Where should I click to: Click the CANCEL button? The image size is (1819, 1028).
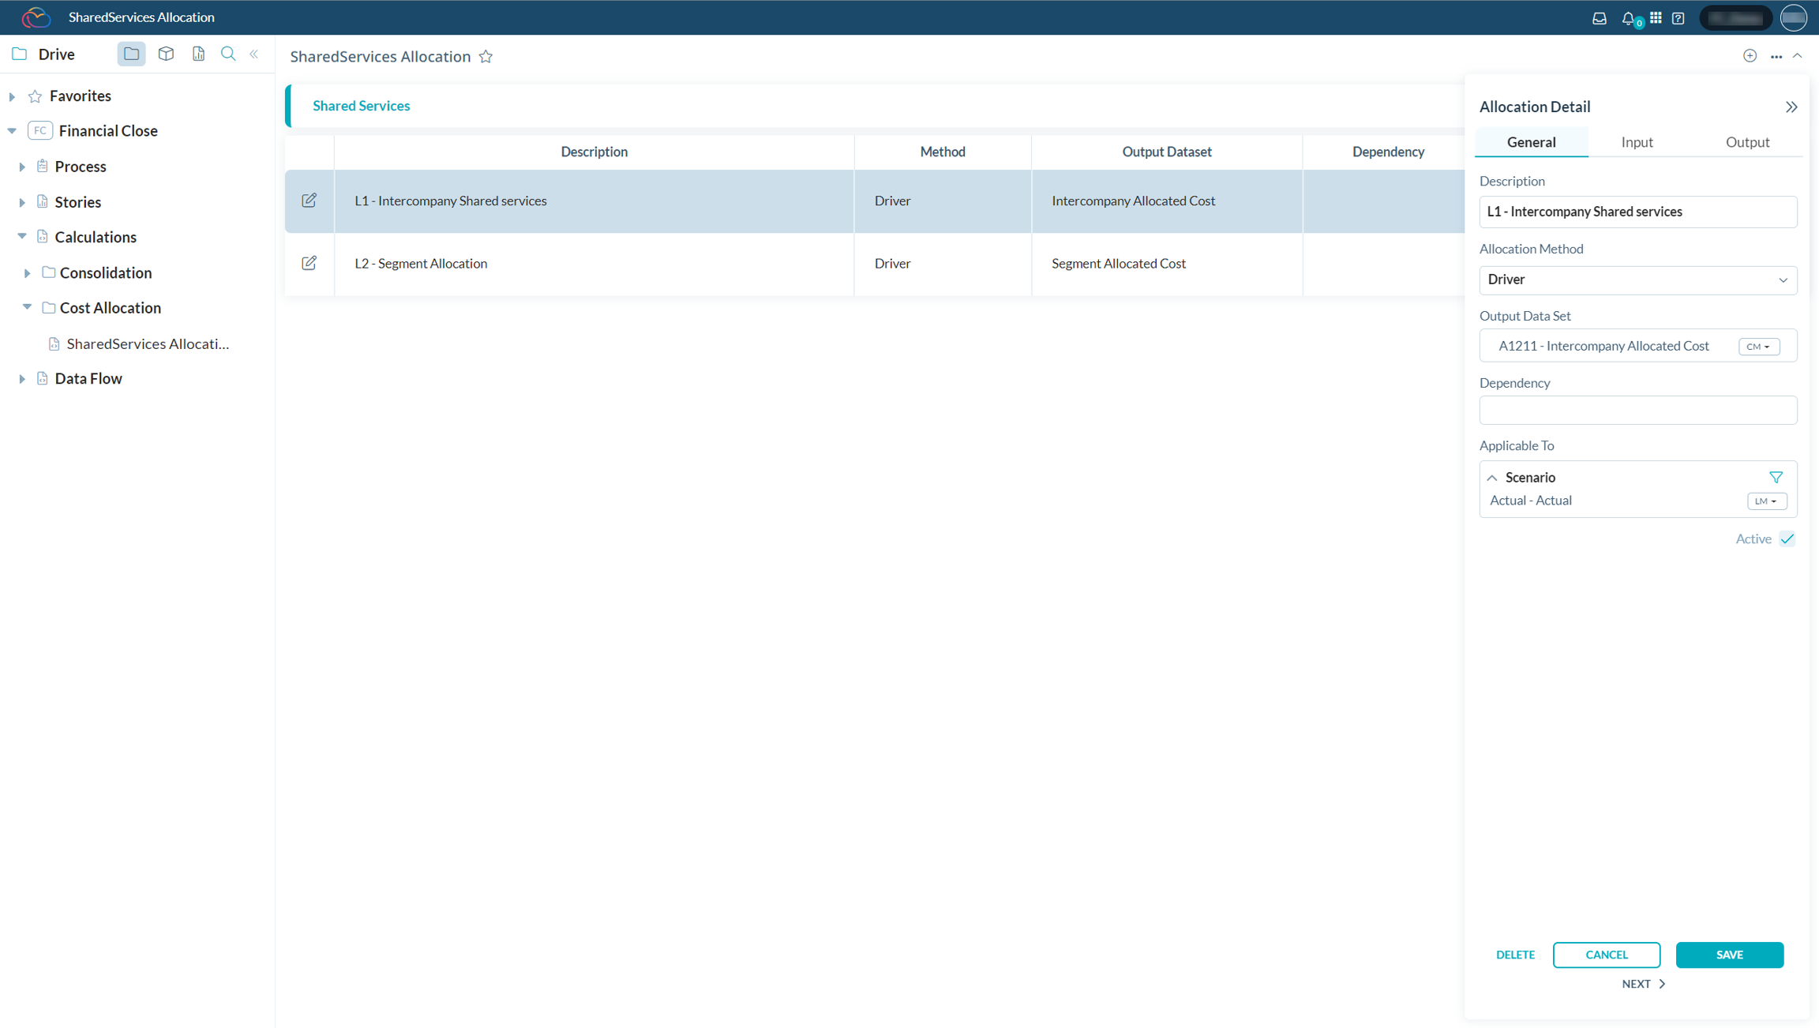click(1606, 955)
